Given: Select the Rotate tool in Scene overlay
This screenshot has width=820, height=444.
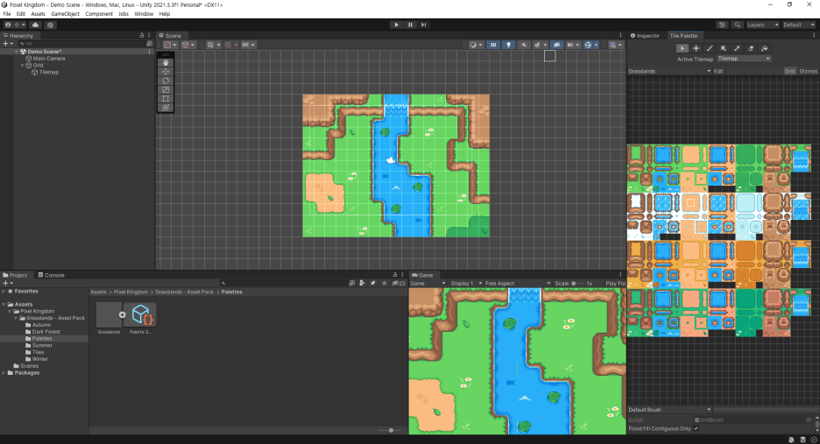Looking at the screenshot, I should (166, 81).
